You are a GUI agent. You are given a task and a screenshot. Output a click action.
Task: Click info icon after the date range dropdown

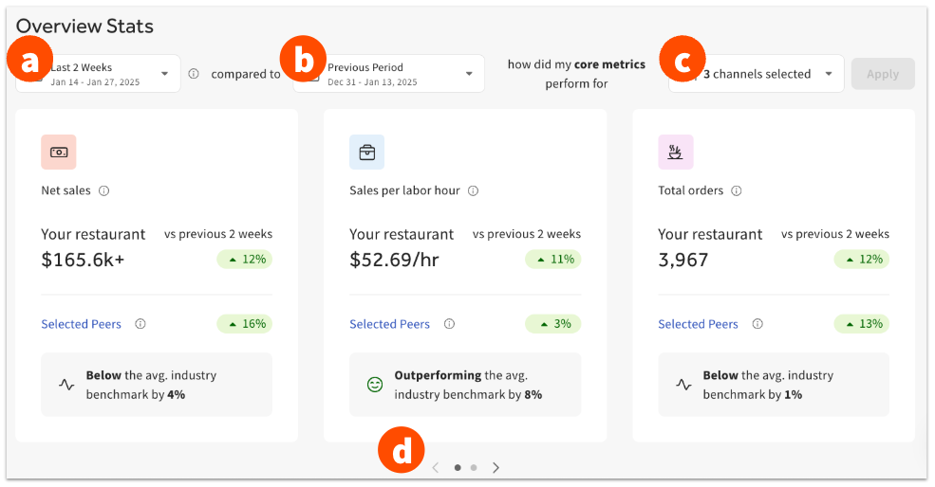(194, 74)
